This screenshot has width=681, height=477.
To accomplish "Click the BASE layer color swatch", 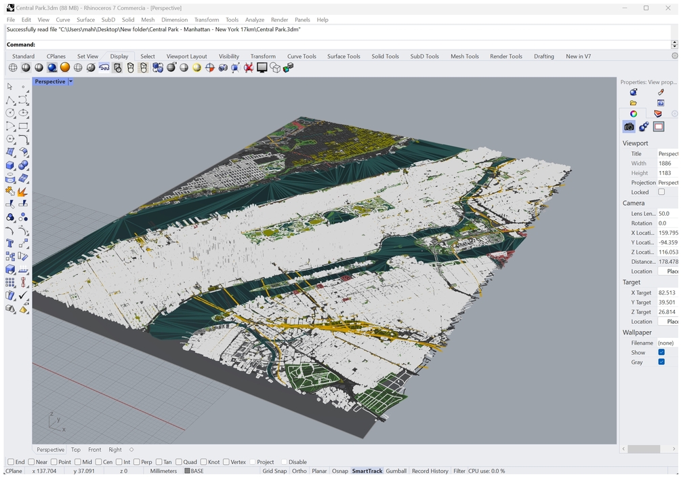I will tap(188, 471).
